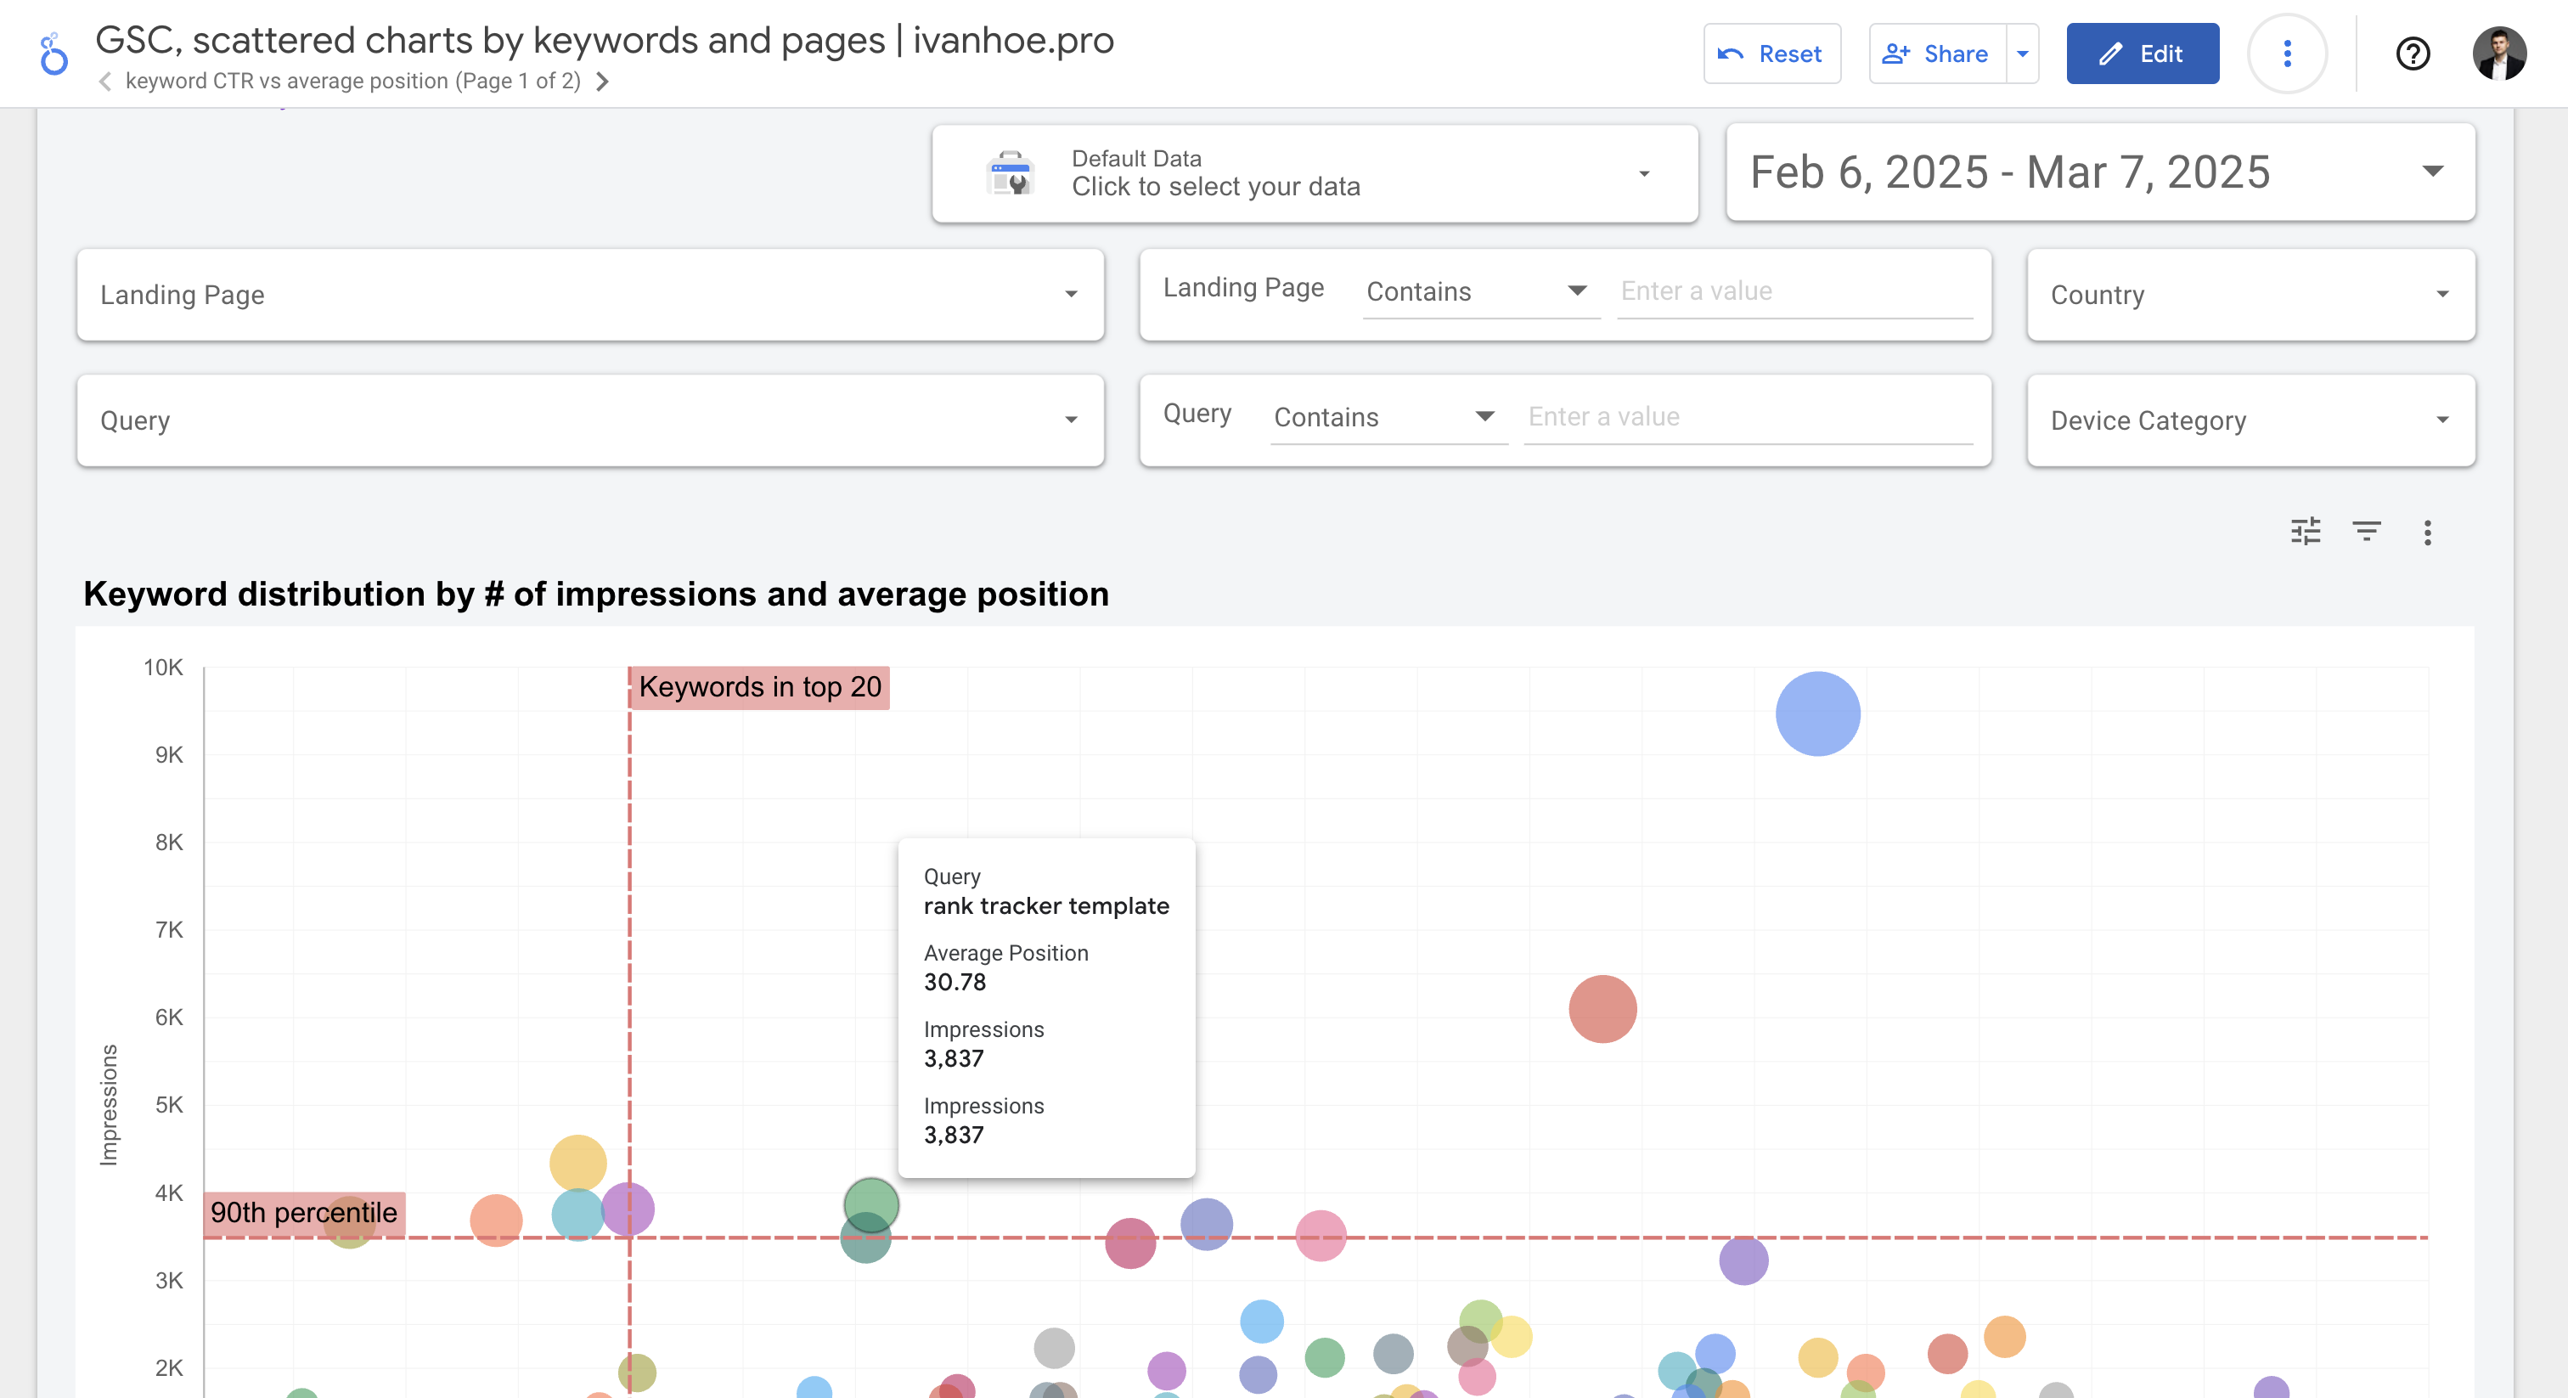This screenshot has height=1398, width=2568.
Task: Select the Country filter dropdown
Action: click(2246, 293)
